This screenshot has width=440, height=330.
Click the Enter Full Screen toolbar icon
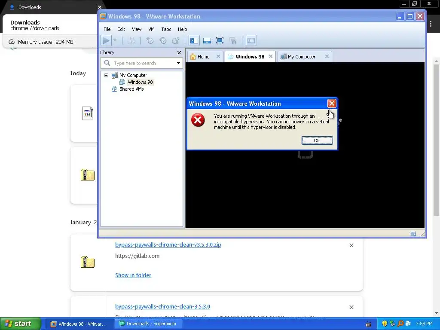coord(220,41)
